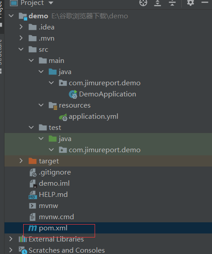Expand the .idea folder
Viewport: 212px width, 254px height.
click(21, 27)
